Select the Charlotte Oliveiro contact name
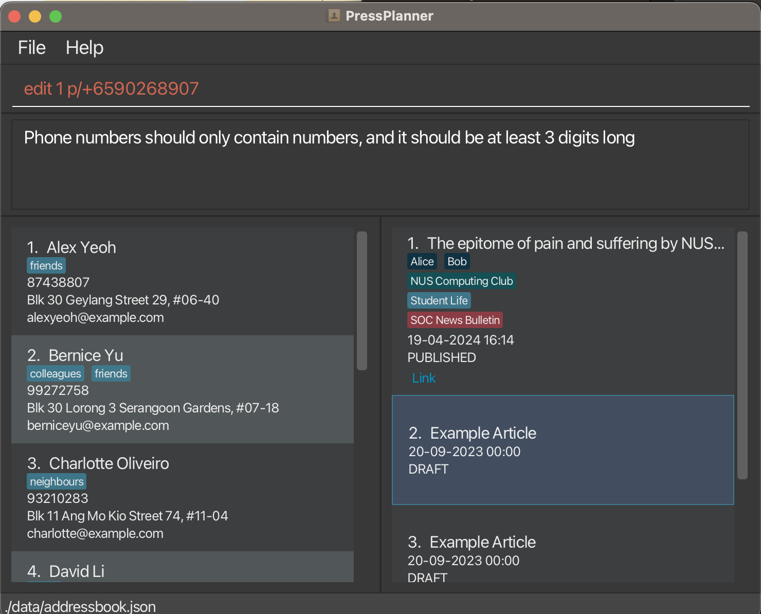Viewport: 761px width, 614px height. point(109,463)
